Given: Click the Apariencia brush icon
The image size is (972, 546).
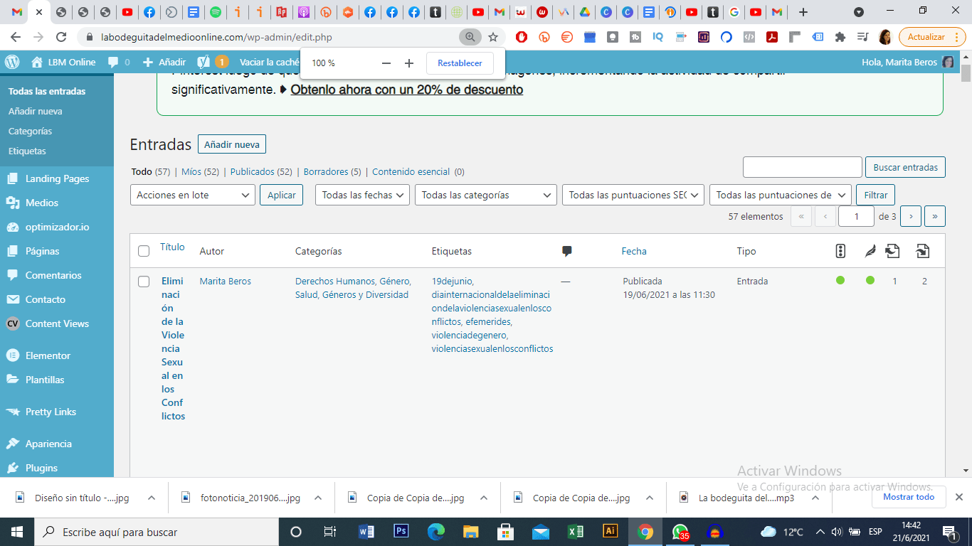Looking at the screenshot, I should click(x=12, y=444).
